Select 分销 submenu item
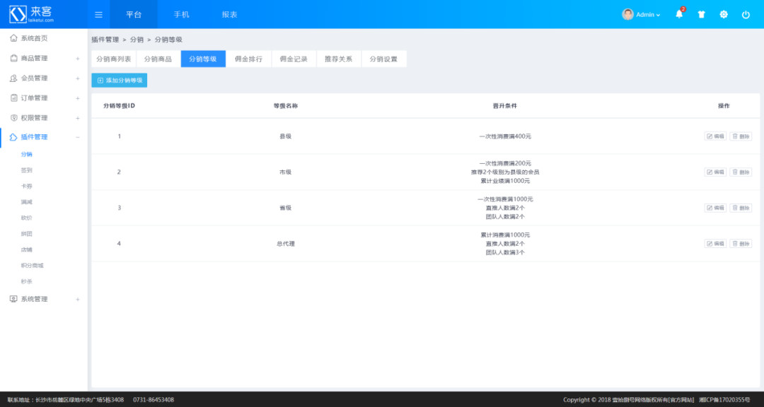This screenshot has height=407, width=764. coord(26,154)
